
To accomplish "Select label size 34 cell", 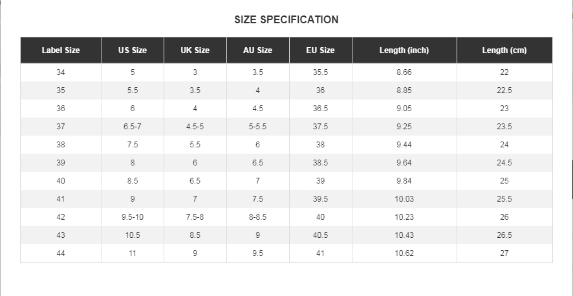I will click(61, 72).
